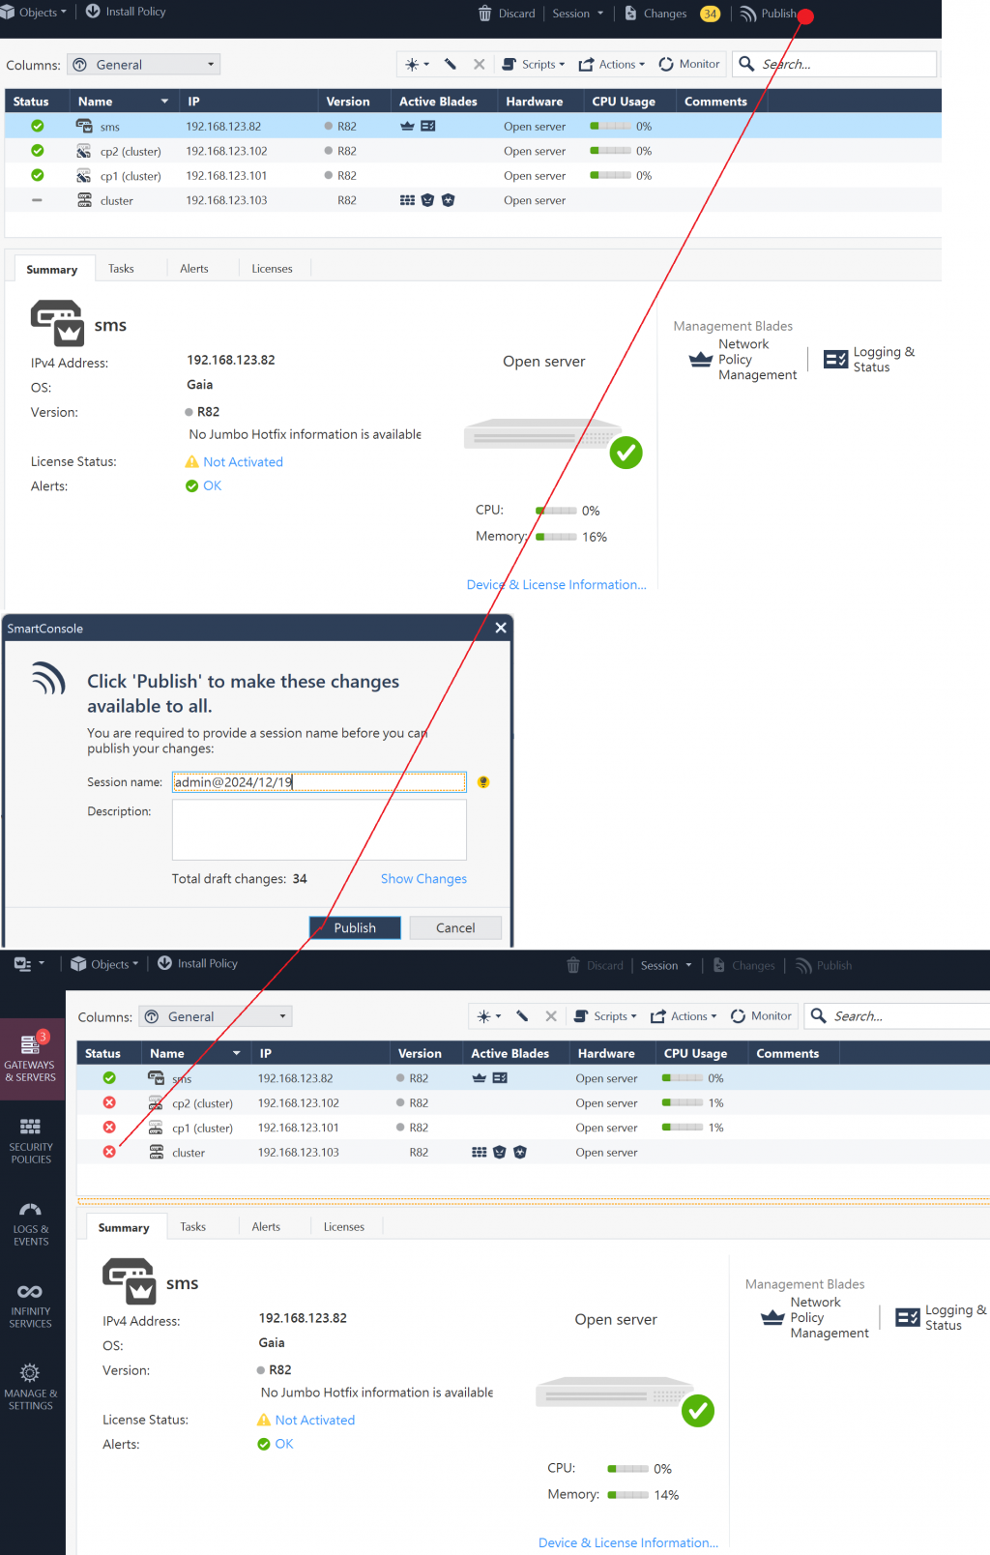Viewport: 990px width, 1555px height.
Task: Expand the Objects menu in the sidebar window
Action: click(105, 964)
